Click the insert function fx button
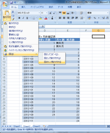Image resolution: width=110 pixels, height=133 pixels. pyautogui.click(x=43, y=26)
